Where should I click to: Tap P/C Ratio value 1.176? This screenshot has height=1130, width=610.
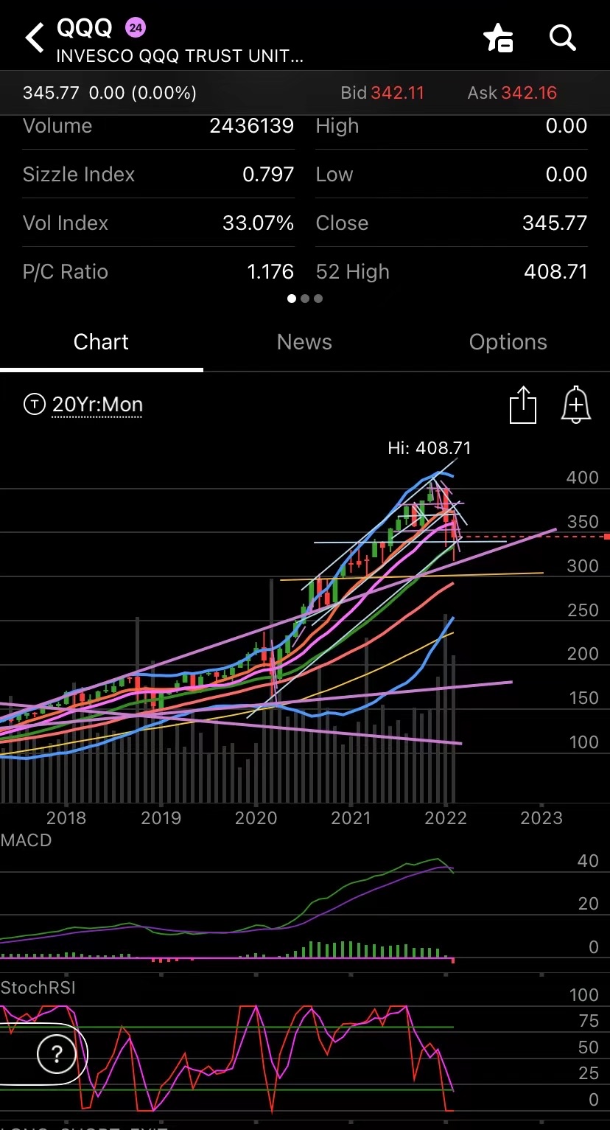pos(270,272)
